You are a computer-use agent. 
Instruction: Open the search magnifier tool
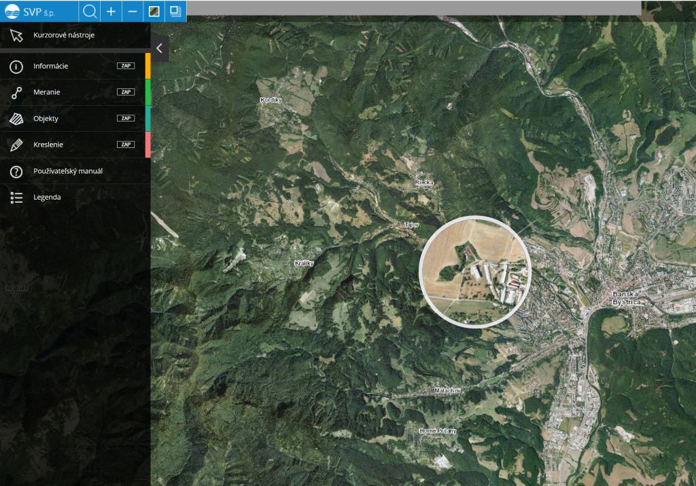click(x=90, y=11)
